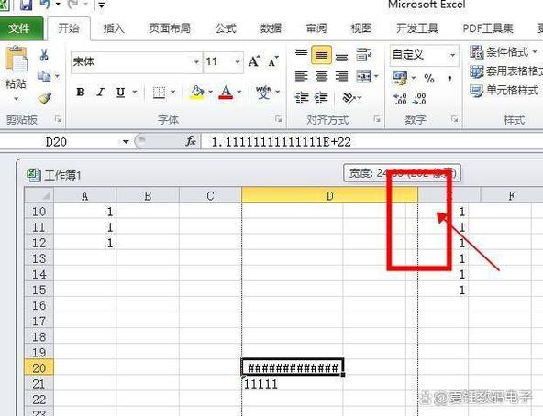Screen dimensions: 543x416
Task: Increase decimal places
Action: 400,99
